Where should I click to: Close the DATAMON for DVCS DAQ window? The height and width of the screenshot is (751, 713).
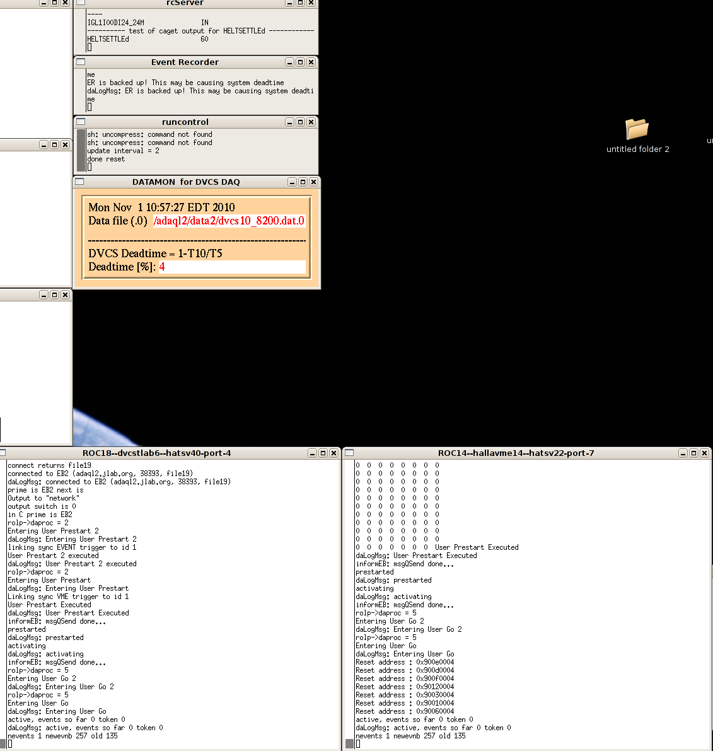tap(313, 182)
